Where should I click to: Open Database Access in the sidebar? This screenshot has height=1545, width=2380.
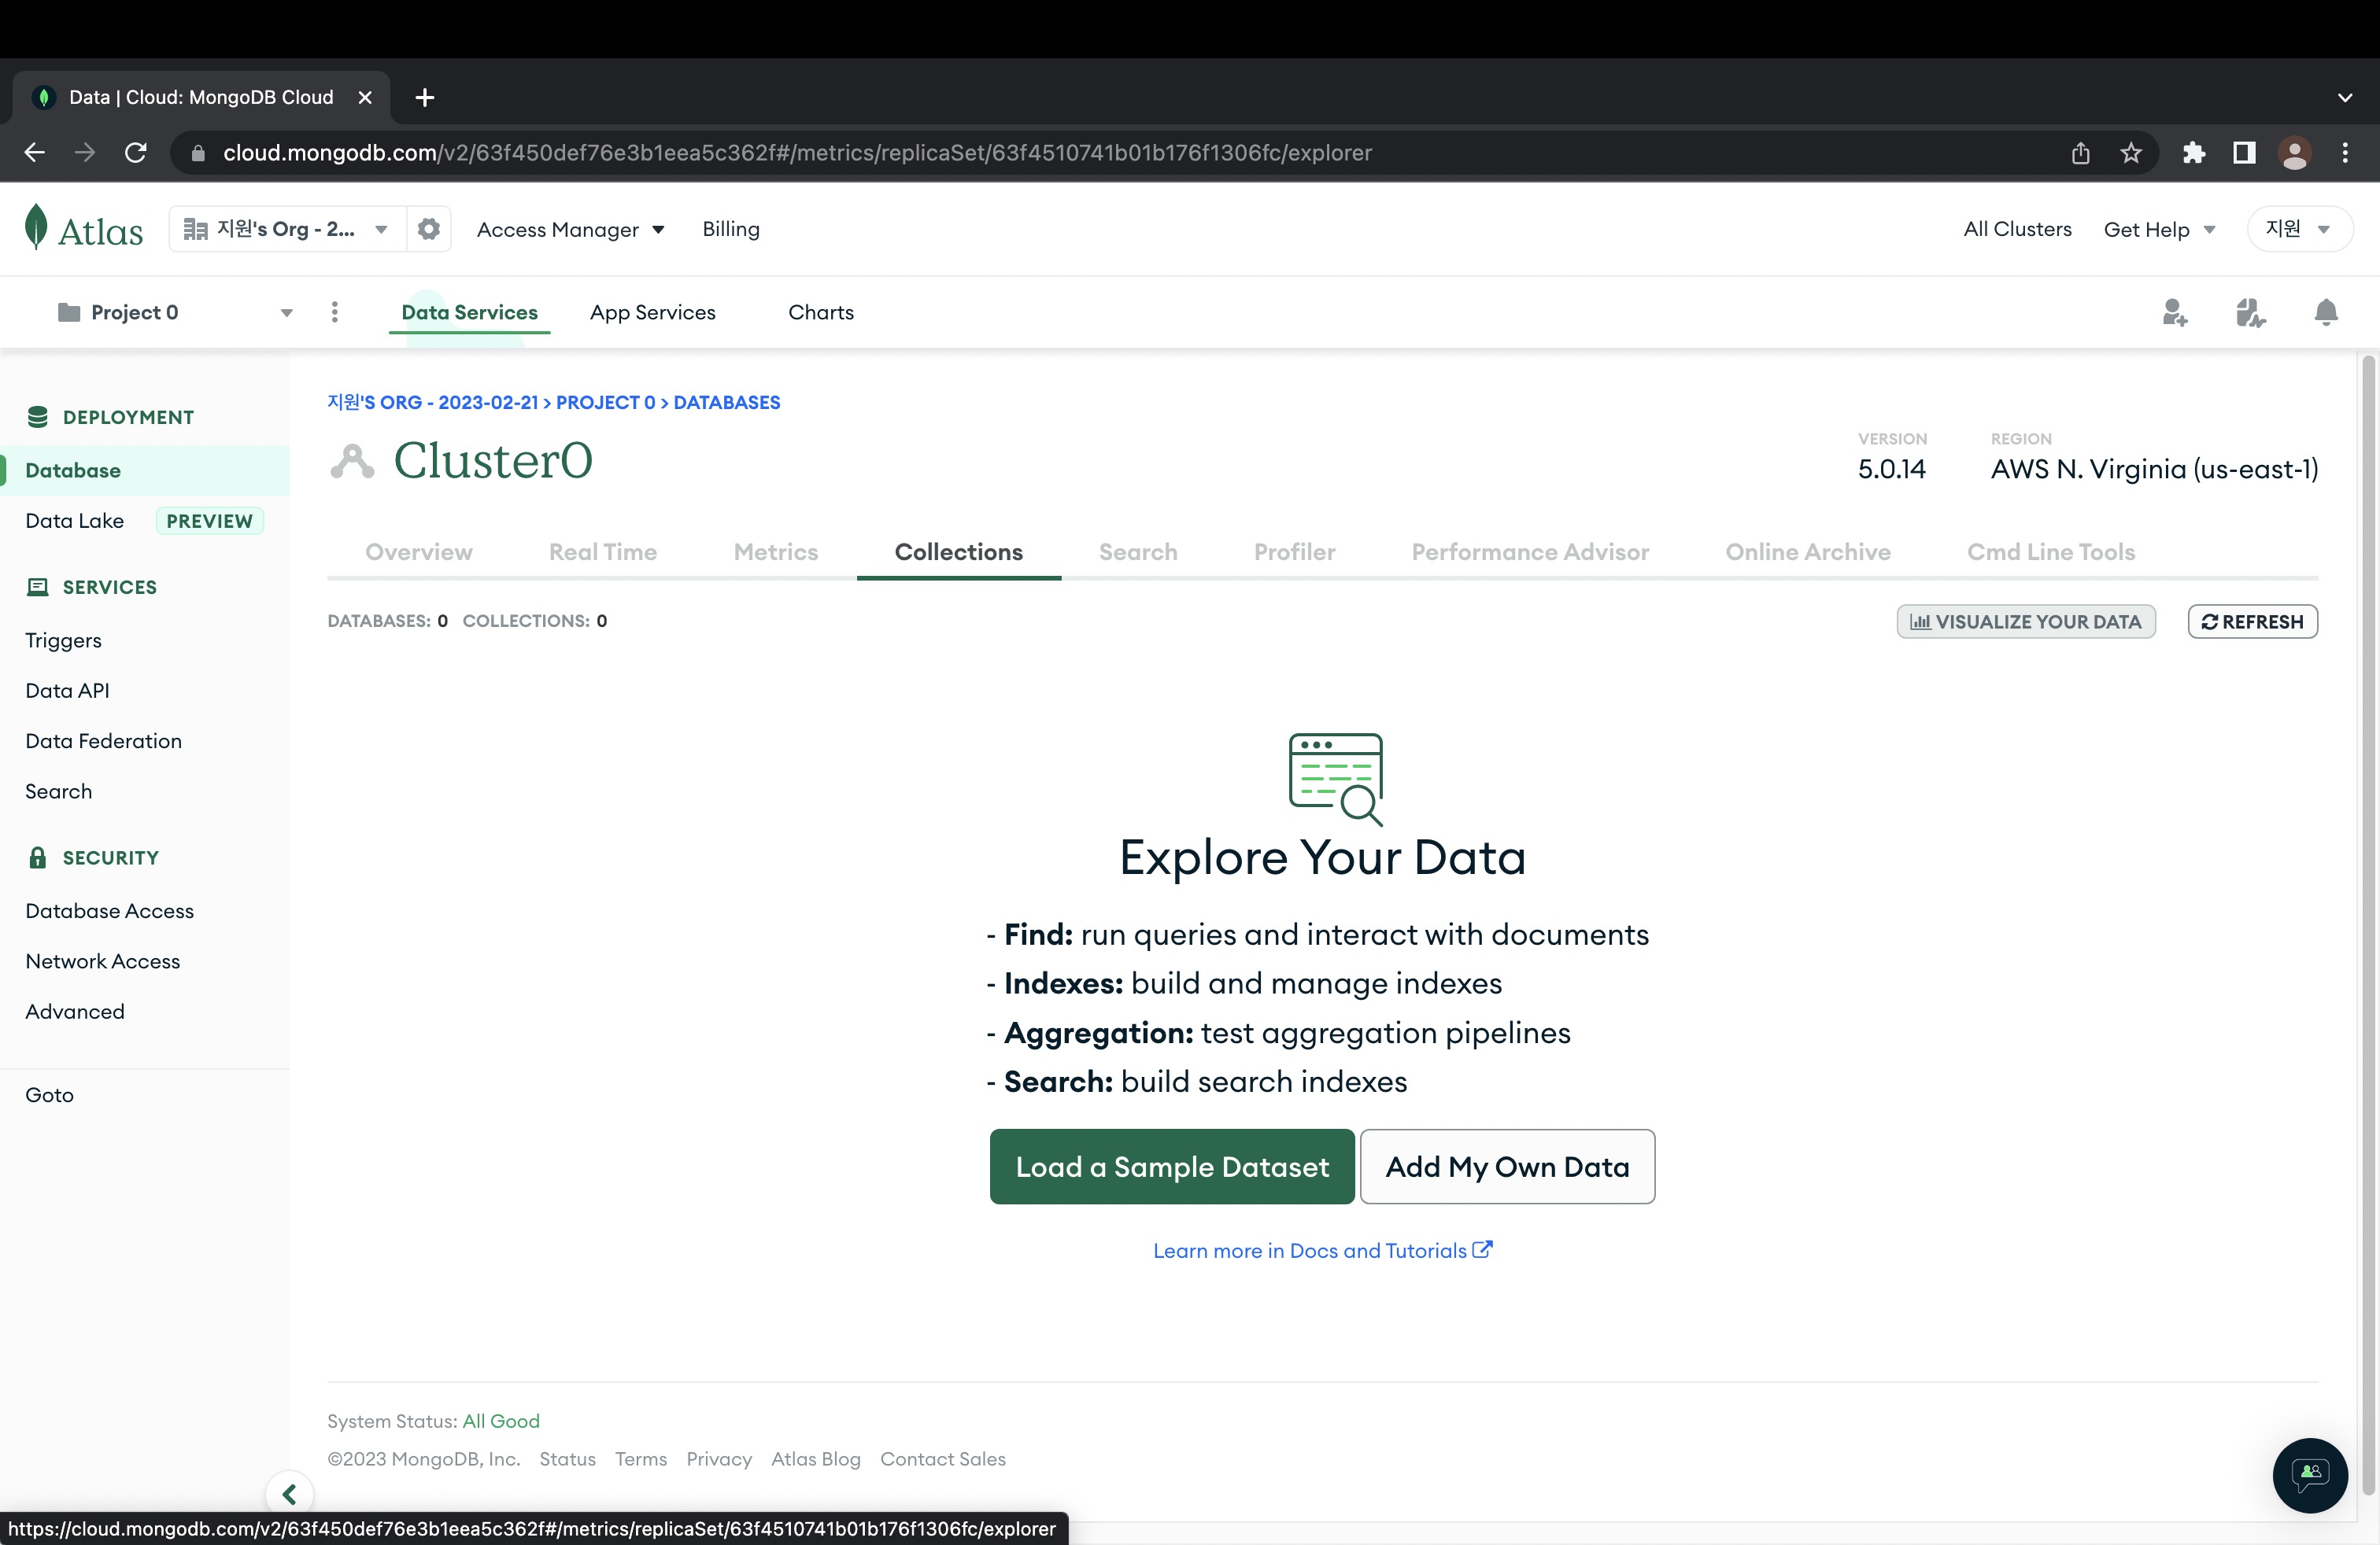click(110, 912)
